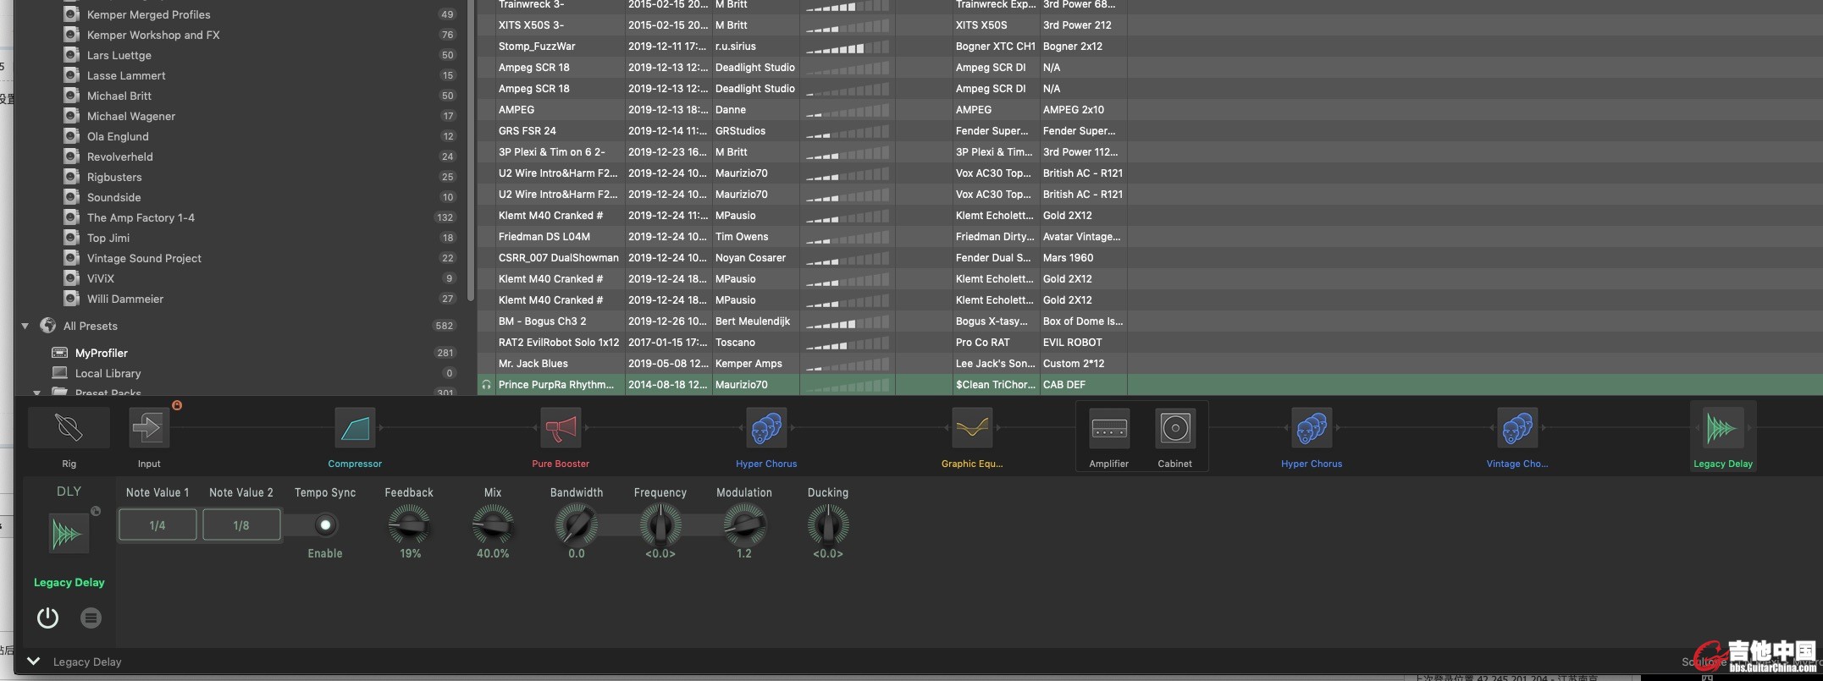Click the rating bar of AMPEG row
Image resolution: width=1823 pixels, height=681 pixels.
[x=847, y=111]
